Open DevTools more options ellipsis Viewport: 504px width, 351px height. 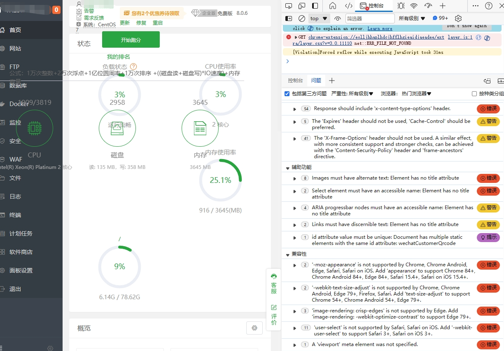476,6
